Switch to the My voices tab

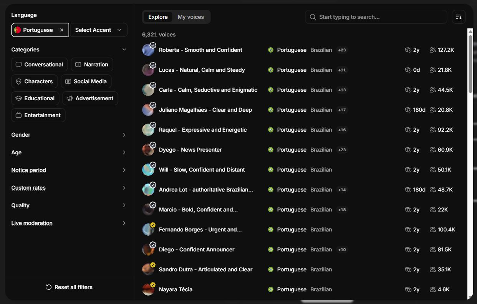[x=191, y=17]
